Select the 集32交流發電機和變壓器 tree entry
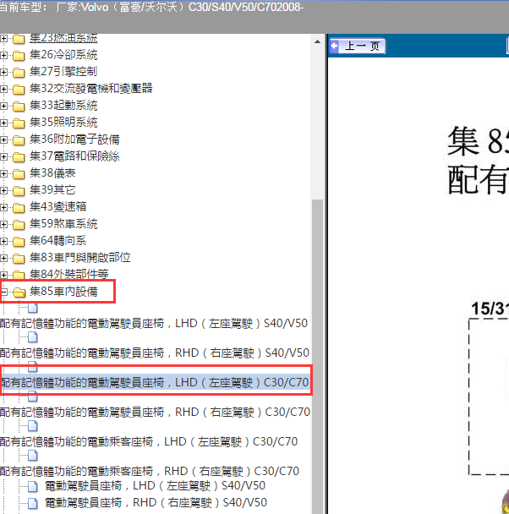The height and width of the screenshot is (514, 509). pyautogui.click(x=90, y=89)
